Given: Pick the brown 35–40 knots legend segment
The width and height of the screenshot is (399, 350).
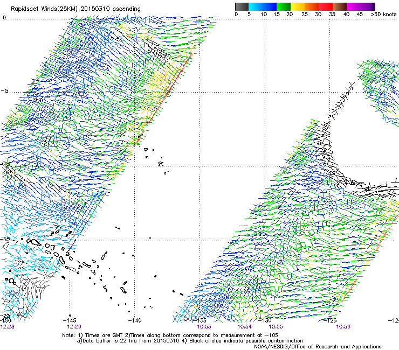Looking at the screenshot, I should (340, 6).
